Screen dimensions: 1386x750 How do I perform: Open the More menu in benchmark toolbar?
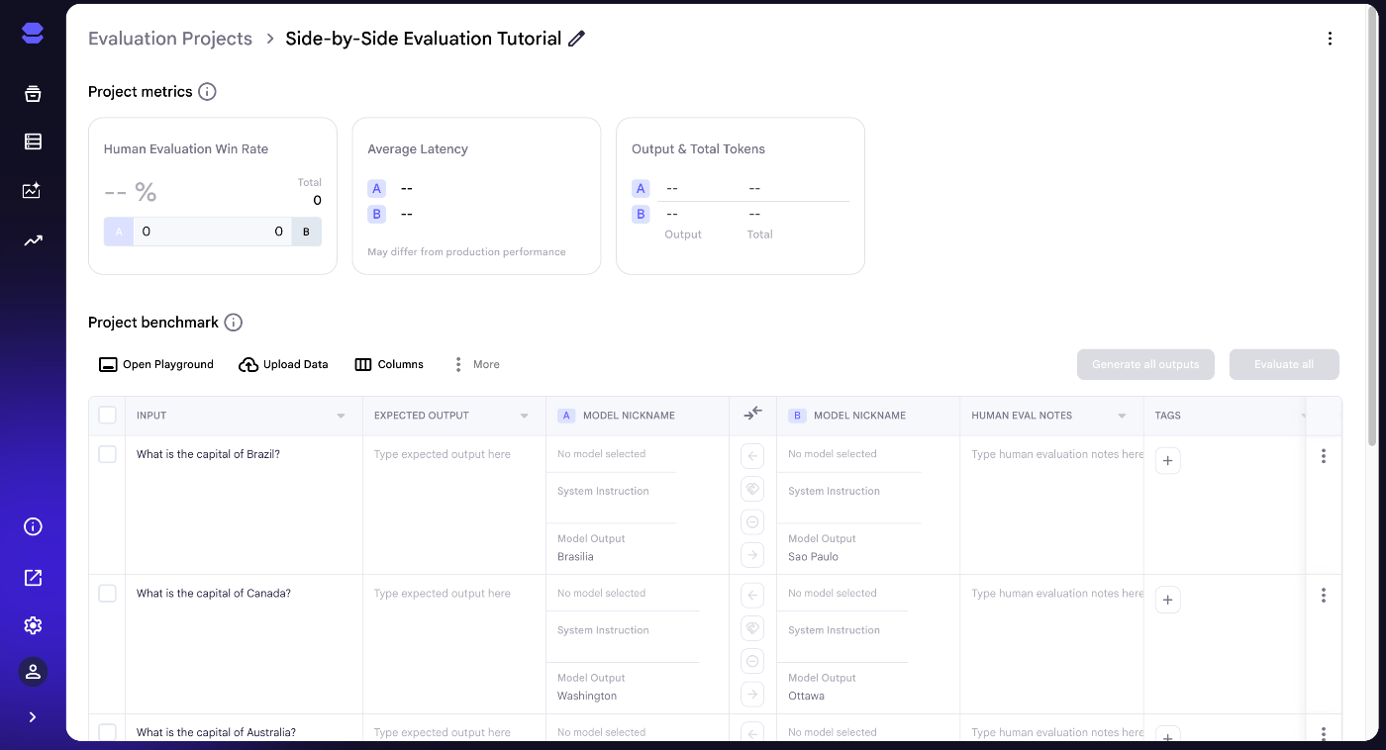click(475, 364)
